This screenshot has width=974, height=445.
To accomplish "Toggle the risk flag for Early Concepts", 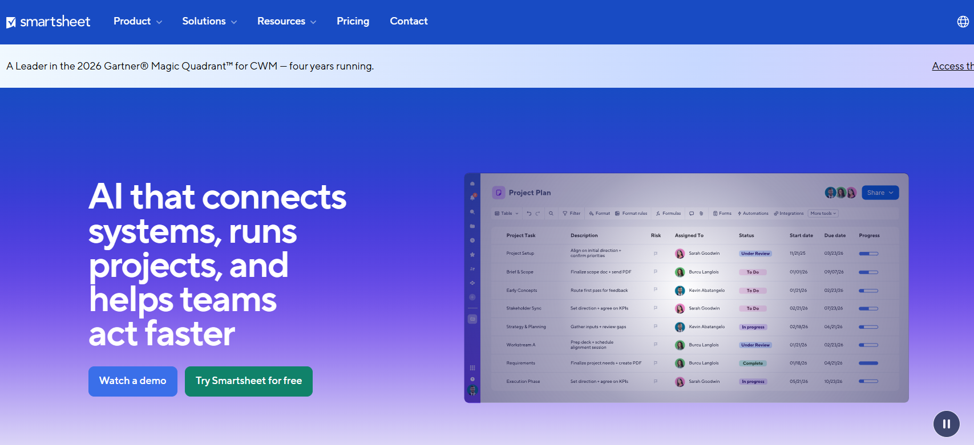I will point(656,290).
